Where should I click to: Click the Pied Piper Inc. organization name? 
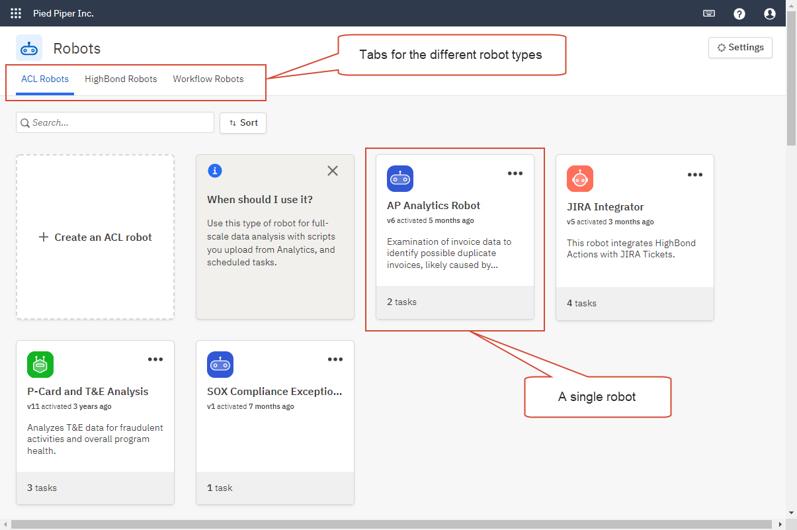point(63,13)
